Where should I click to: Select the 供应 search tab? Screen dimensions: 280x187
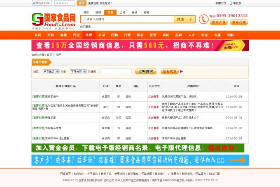(86, 12)
